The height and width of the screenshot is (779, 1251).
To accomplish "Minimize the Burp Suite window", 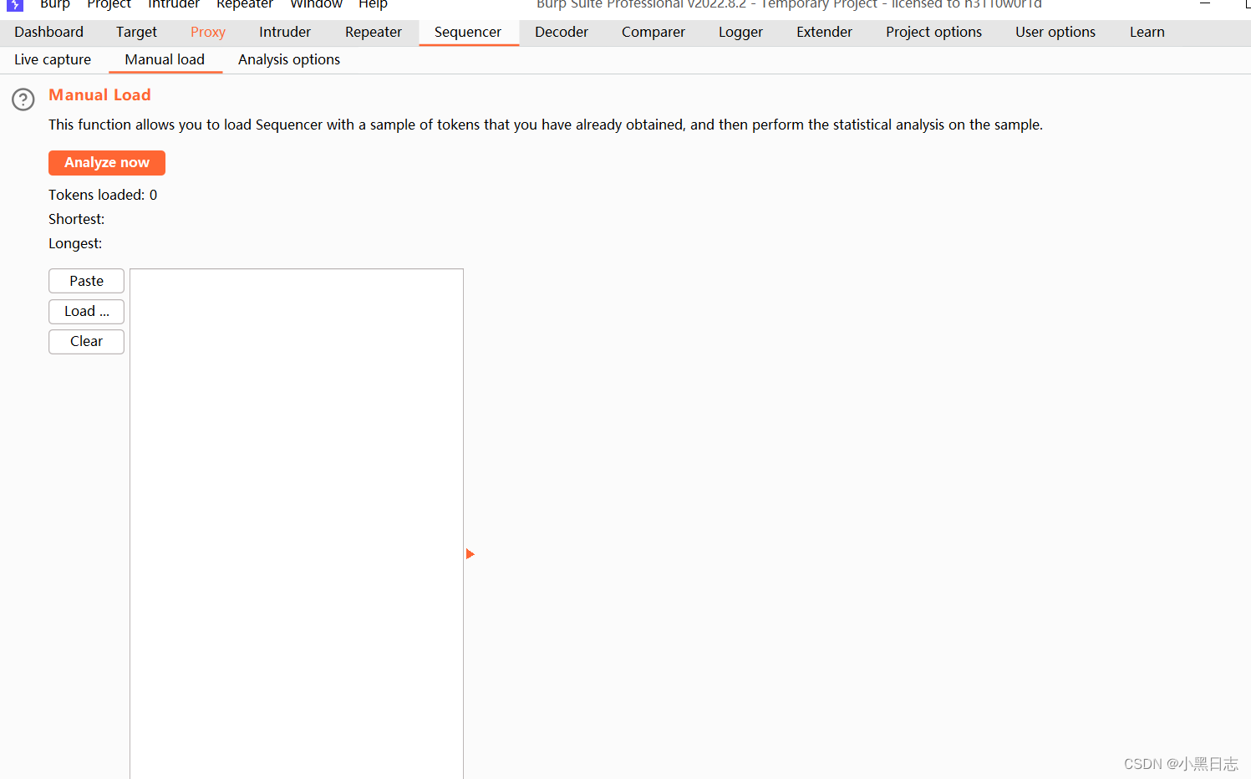I will click(1205, 3).
